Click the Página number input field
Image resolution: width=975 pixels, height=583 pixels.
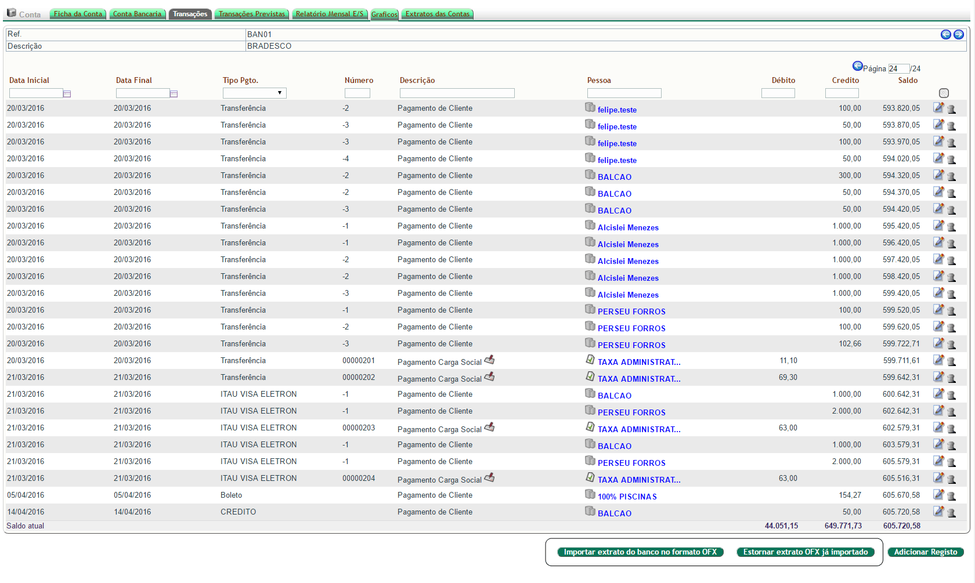click(898, 69)
